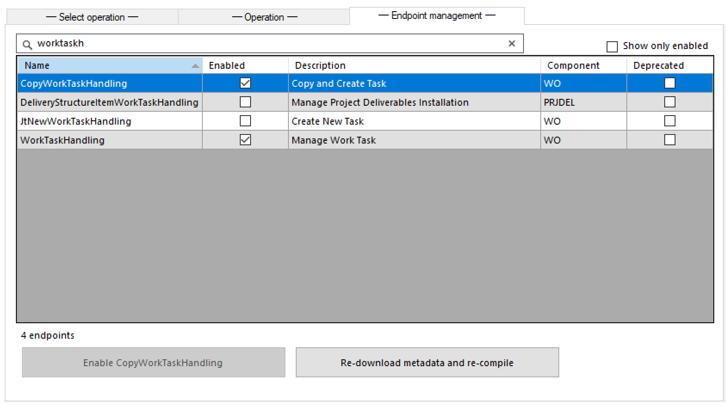Uncheck Enabled for WorkTaskHandling row
Screen dimensions: 728x407
[x=245, y=140]
